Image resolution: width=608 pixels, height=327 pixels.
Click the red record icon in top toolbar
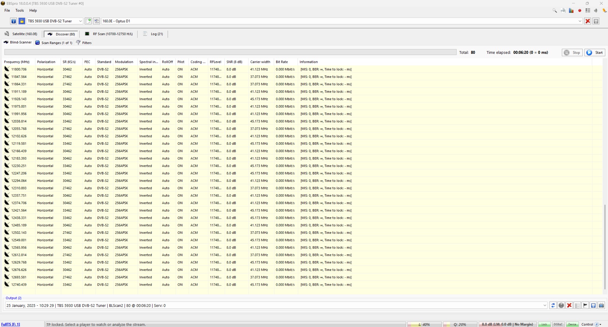point(579,11)
